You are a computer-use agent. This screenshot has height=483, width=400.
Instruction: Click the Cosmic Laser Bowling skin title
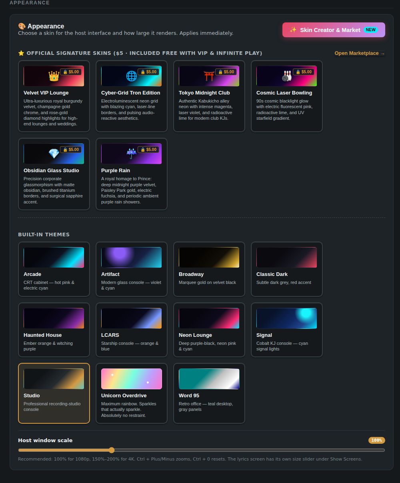(284, 93)
